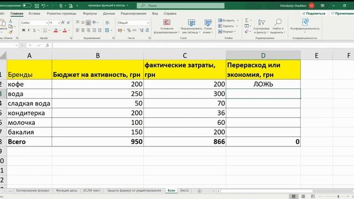
Task: Decrease font size with smaller A icon
Action: (x=69, y=22)
